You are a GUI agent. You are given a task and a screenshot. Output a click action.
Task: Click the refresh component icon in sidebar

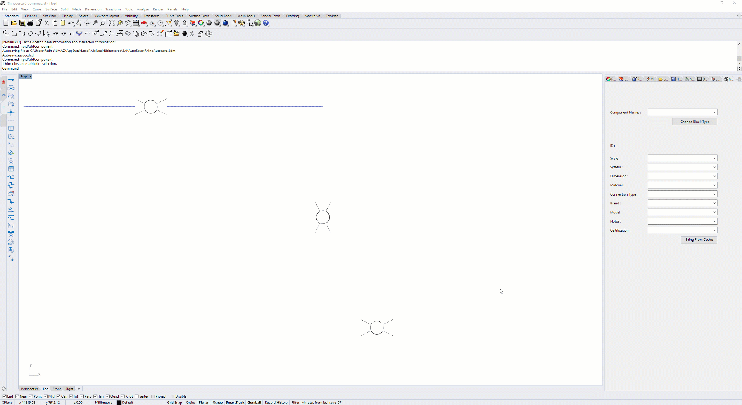point(11,242)
